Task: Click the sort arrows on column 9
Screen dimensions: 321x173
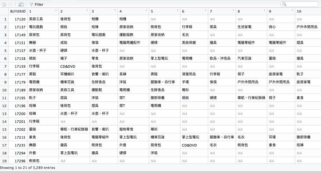Action: pos(293,10)
